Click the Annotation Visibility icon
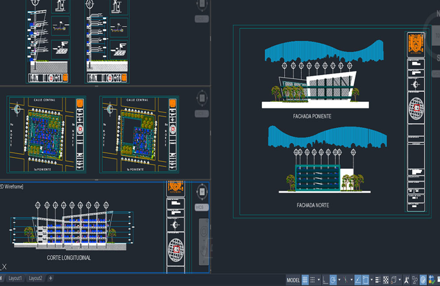Viewport: 440px width, 286px height. point(406,280)
